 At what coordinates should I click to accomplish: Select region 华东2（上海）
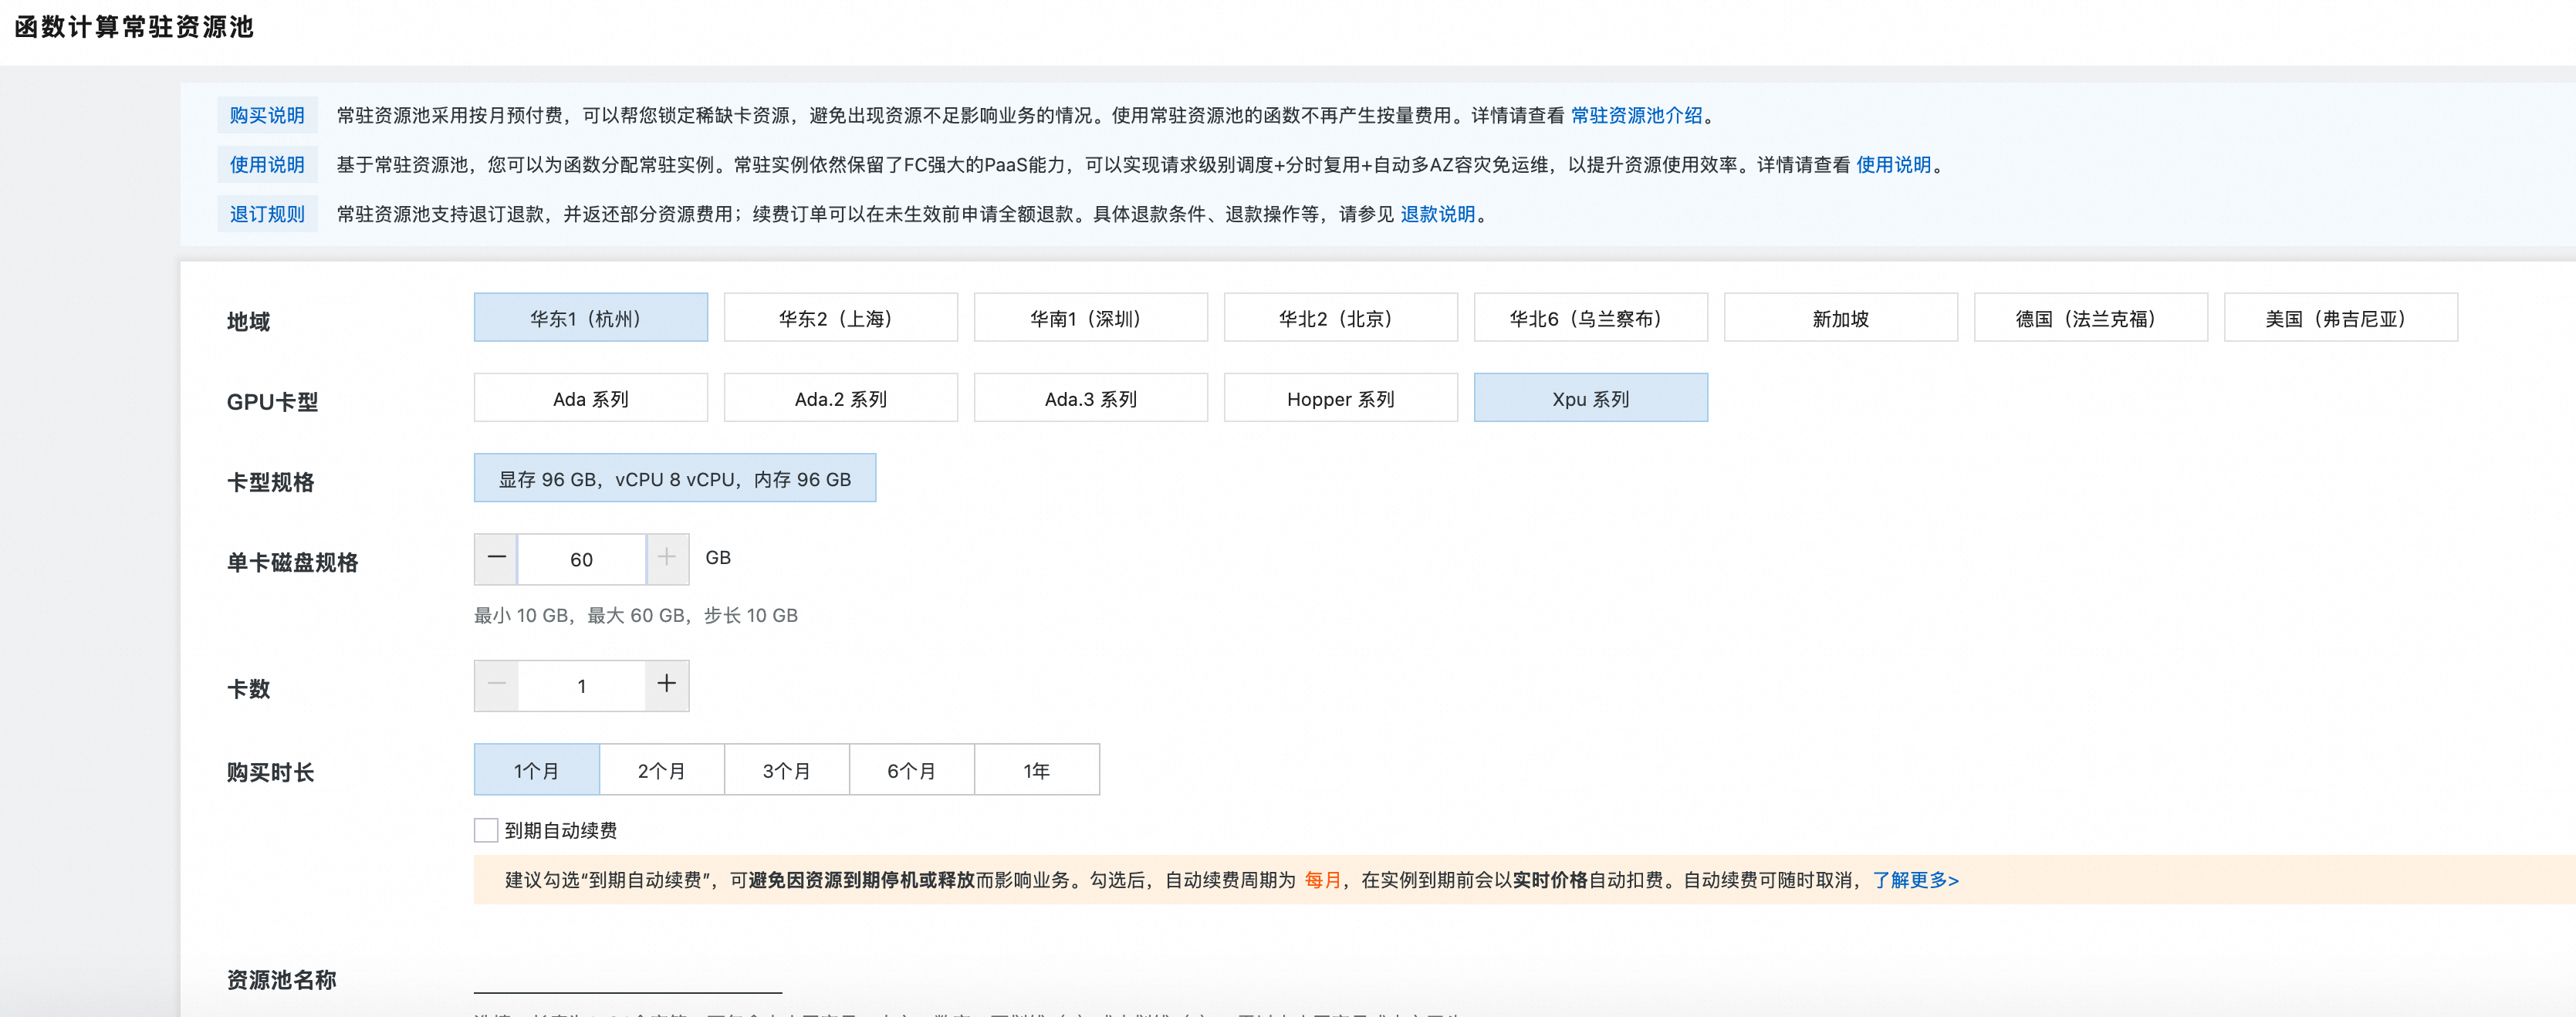[840, 318]
